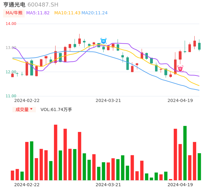
Task: Click the tallest green volume bar
Action: tap(185, 153)
